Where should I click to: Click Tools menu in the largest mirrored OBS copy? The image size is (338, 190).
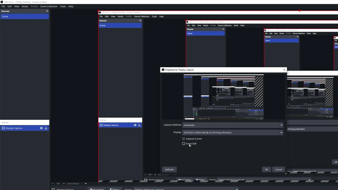pyautogui.click(x=154, y=16)
